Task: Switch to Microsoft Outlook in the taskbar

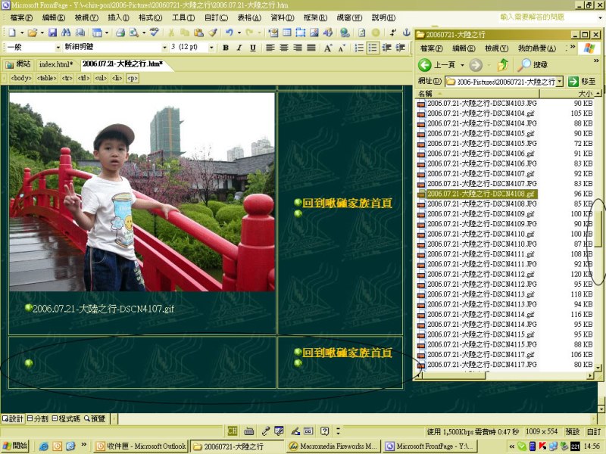Action: [141, 446]
